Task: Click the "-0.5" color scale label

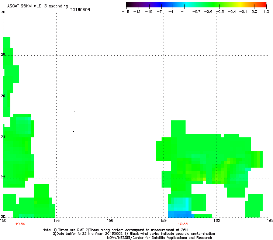Action: 220,12
